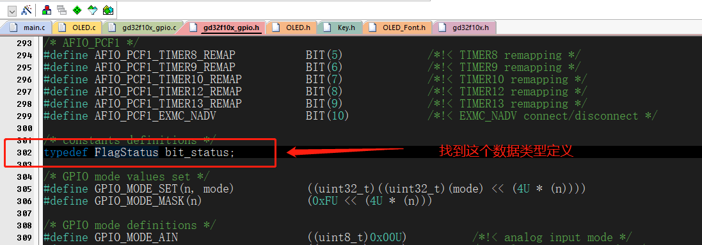Click the GPIO mode values set comment
The image size is (702, 245).
127,177
